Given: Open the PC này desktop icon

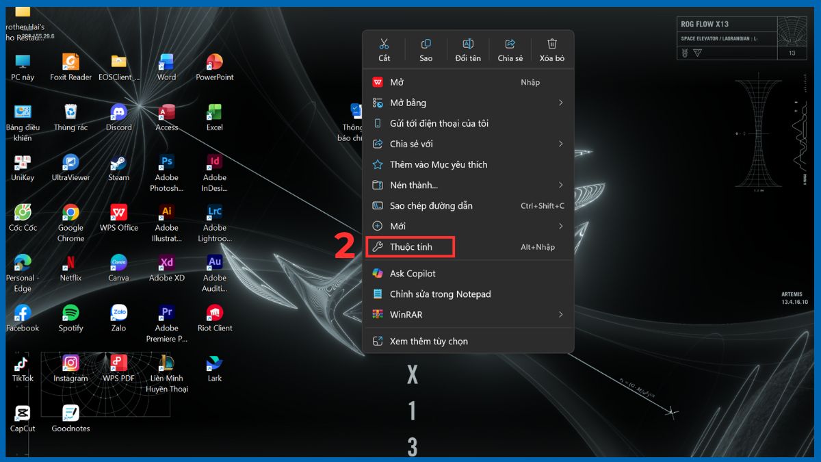Looking at the screenshot, I should 23,67.
